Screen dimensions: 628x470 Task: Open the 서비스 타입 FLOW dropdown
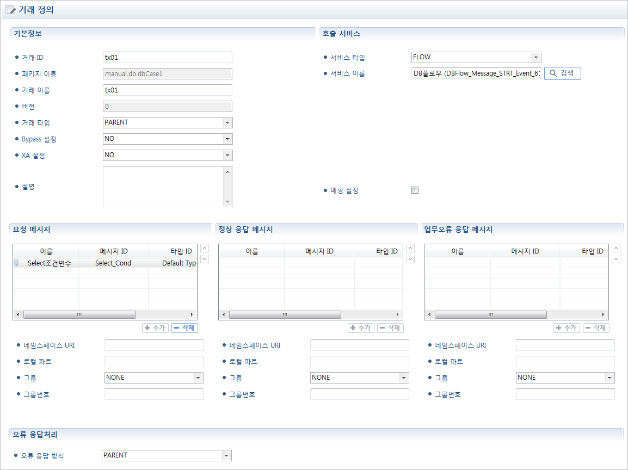click(535, 57)
